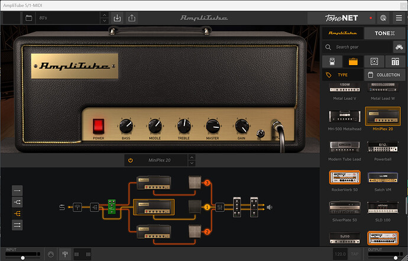Select the cabinet on chain 3

[x=195, y=183]
